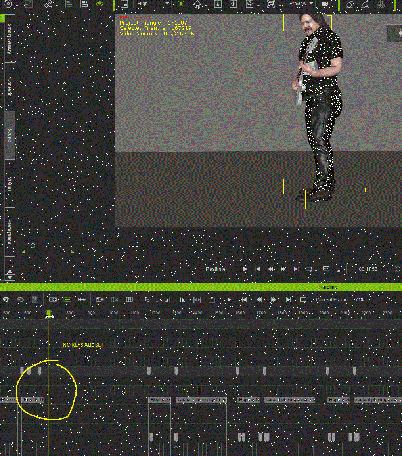
Task: Toggle the green light icon in top toolbar
Action: coord(181,4)
